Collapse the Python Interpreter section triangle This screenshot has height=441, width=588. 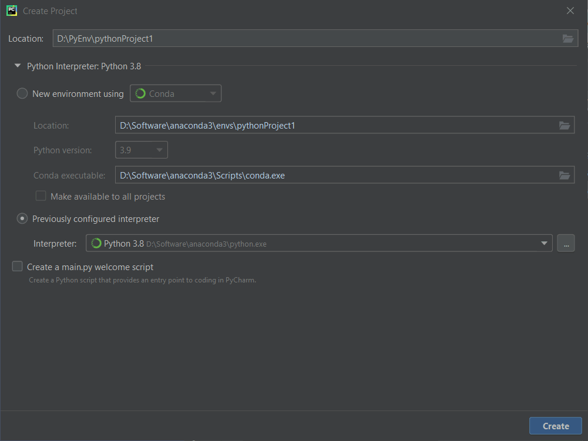pos(17,66)
